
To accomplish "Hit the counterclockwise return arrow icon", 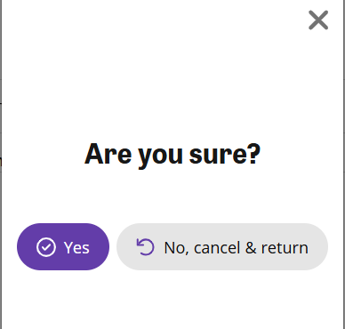I will point(145,247).
